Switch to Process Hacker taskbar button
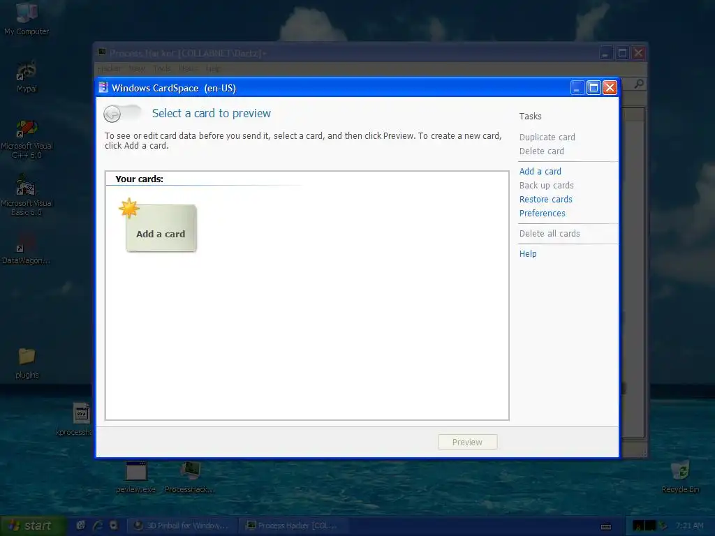This screenshot has height=536, width=715. [x=294, y=526]
